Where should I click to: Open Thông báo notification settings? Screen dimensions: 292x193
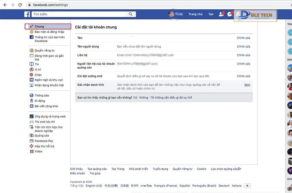(41, 96)
